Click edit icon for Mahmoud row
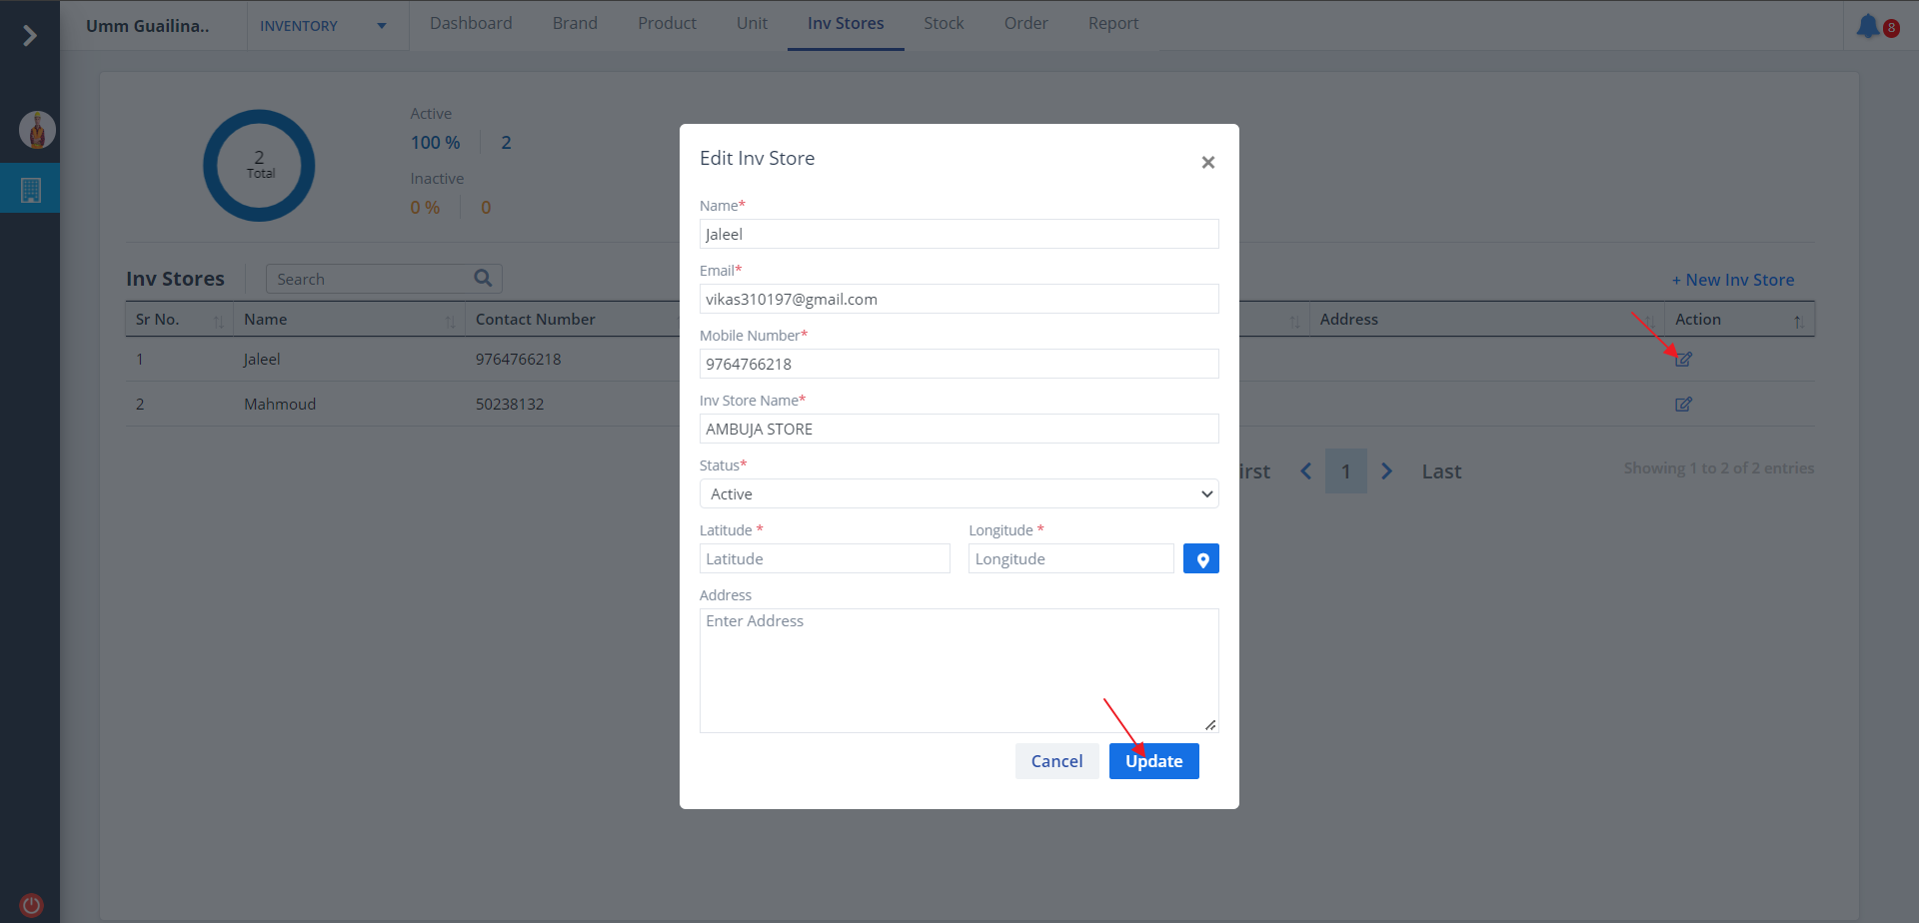The height and width of the screenshot is (923, 1919). pos(1683,405)
